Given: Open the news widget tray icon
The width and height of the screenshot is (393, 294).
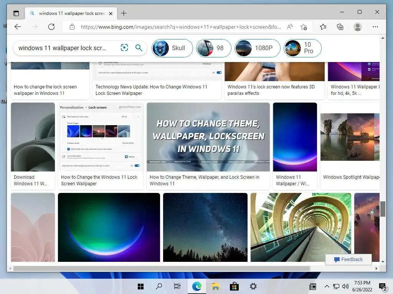Looking at the screenshot, I should pyautogui.click(x=313, y=286).
